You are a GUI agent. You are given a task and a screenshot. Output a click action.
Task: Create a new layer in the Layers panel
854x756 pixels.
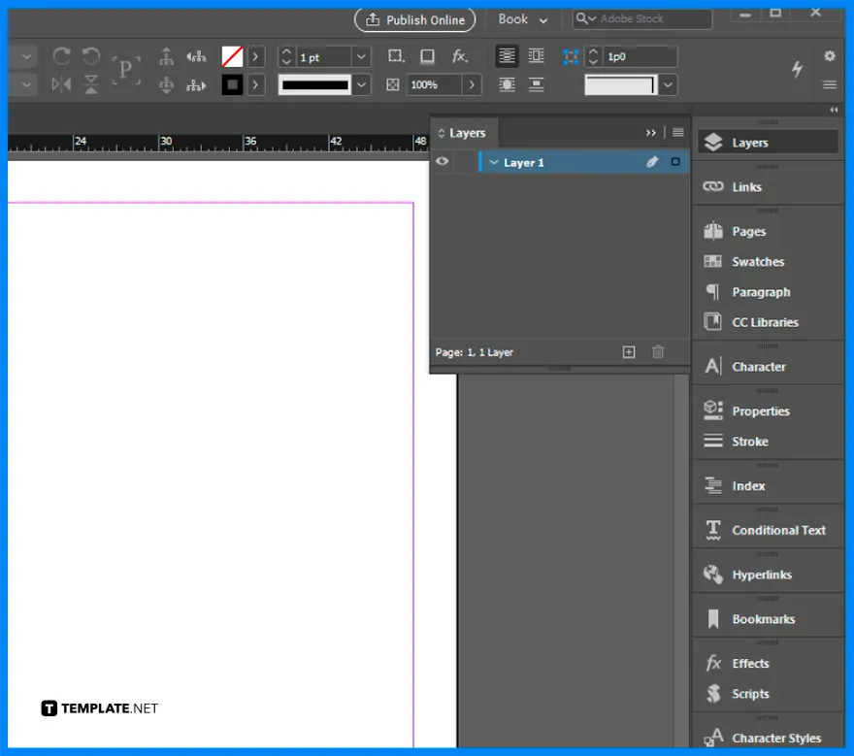[631, 352]
